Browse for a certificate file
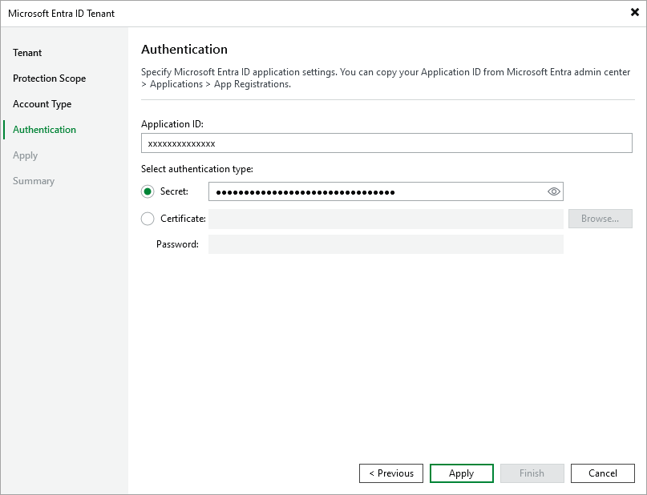The width and height of the screenshot is (647, 495). (x=600, y=218)
